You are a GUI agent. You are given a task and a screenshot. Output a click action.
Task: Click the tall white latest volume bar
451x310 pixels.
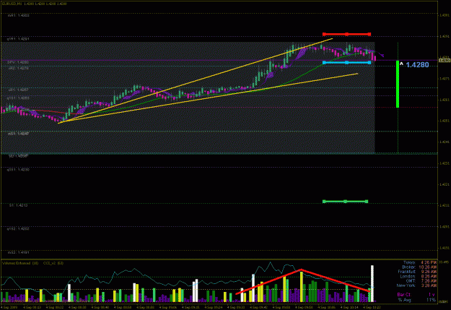coord(372,283)
